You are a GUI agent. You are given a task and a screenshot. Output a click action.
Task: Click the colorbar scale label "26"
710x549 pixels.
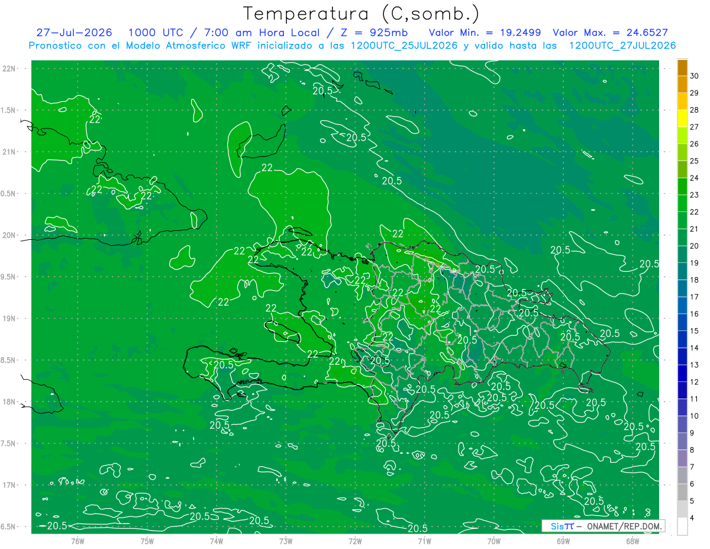(x=695, y=144)
